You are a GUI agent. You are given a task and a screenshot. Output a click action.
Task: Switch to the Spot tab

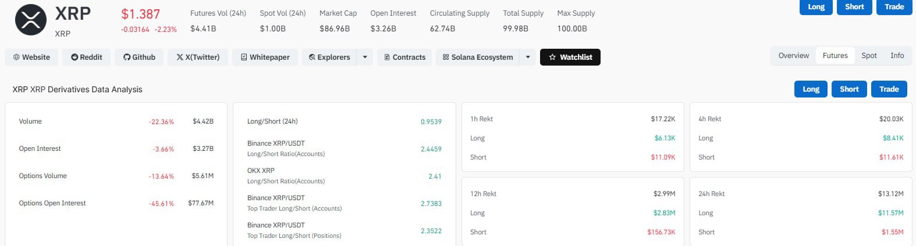point(869,56)
